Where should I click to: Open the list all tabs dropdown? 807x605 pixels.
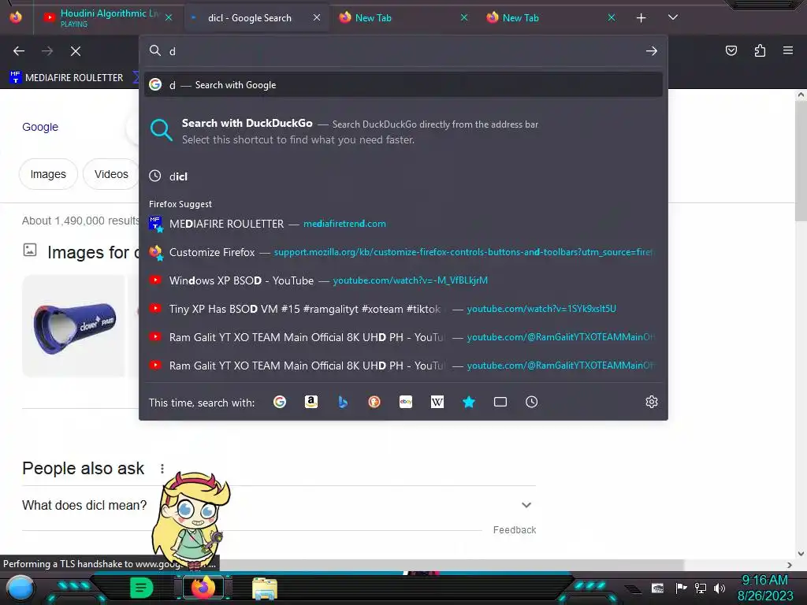(x=673, y=17)
